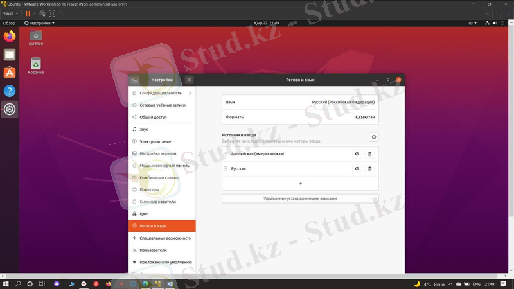Viewport: 514px width, 289px height.
Task: Click Обзор in the top-left corner
Action: pos(9,23)
